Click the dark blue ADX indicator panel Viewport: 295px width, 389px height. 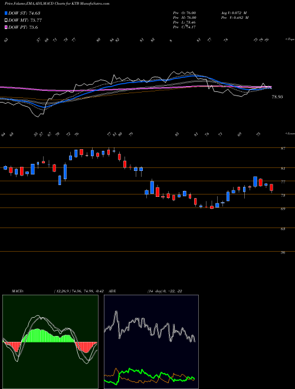pyautogui.click(x=151, y=342)
